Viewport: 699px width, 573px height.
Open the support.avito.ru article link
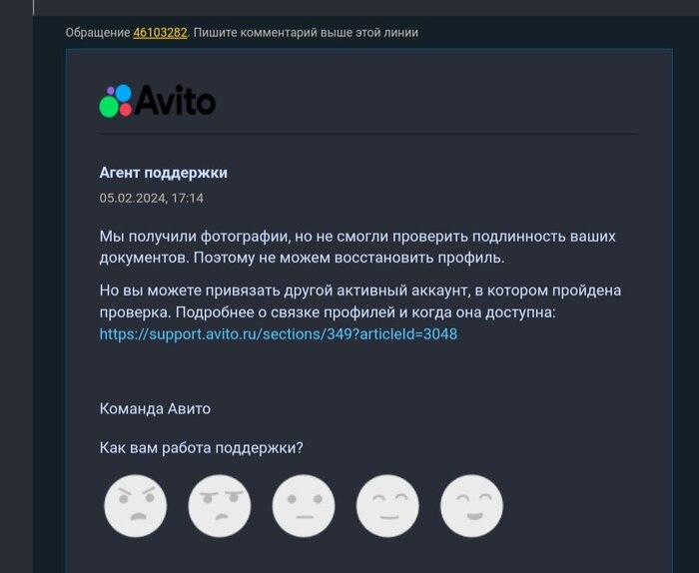pyautogui.click(x=279, y=334)
